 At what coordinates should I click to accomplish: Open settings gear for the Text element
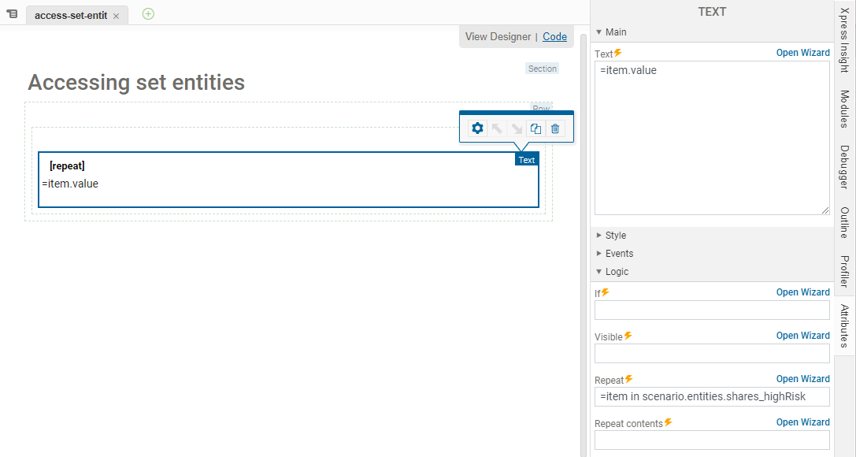tap(477, 129)
